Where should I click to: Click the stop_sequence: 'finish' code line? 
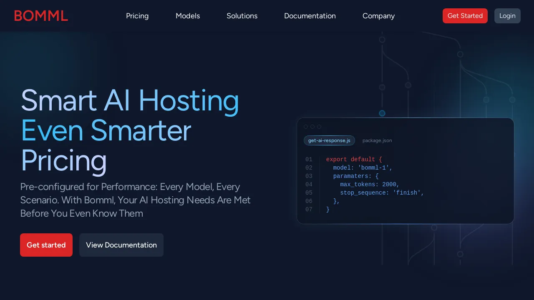[x=382, y=193]
